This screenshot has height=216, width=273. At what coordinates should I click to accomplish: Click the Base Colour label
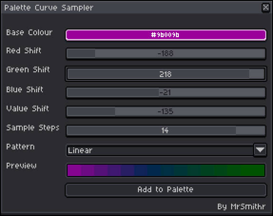pos(29,32)
